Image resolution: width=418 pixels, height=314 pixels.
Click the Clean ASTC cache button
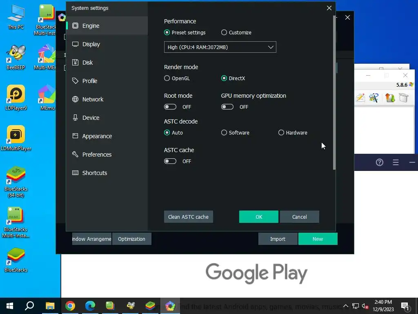click(x=188, y=217)
